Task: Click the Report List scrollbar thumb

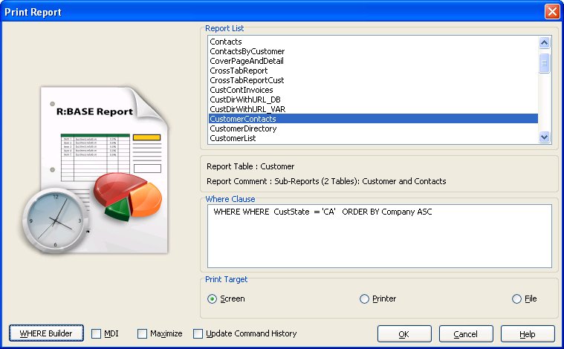Action: pos(545,63)
